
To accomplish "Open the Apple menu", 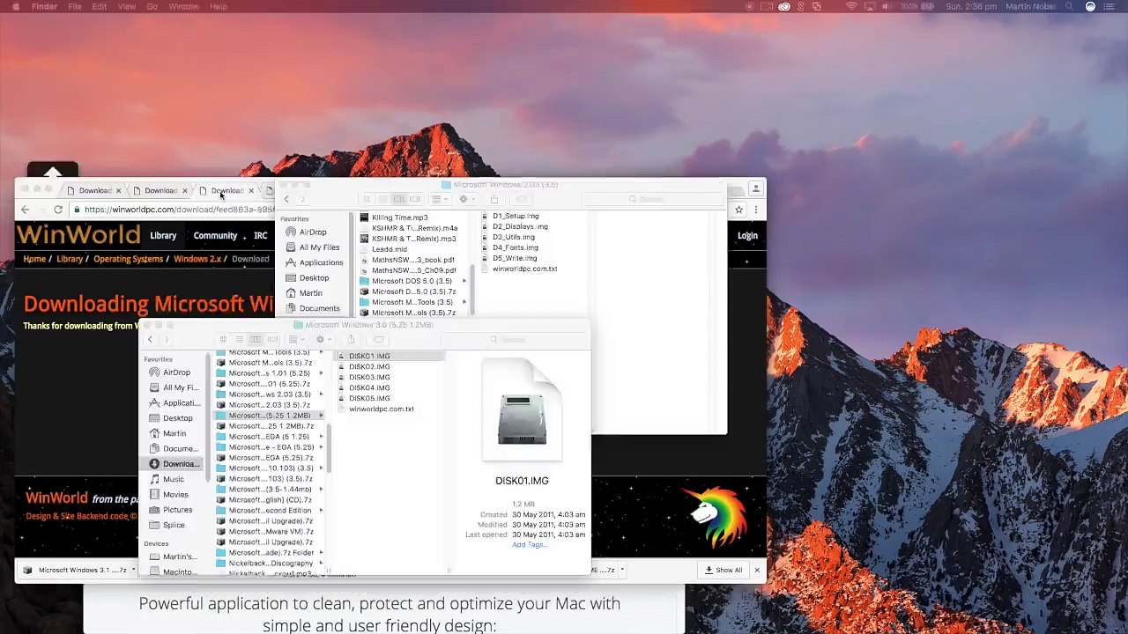I will click(x=16, y=6).
